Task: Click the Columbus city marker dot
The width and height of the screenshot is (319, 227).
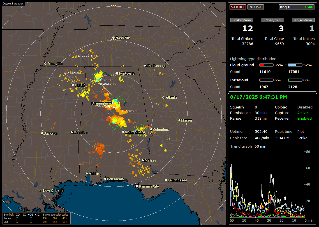Action: pyautogui.click(x=151, y=129)
